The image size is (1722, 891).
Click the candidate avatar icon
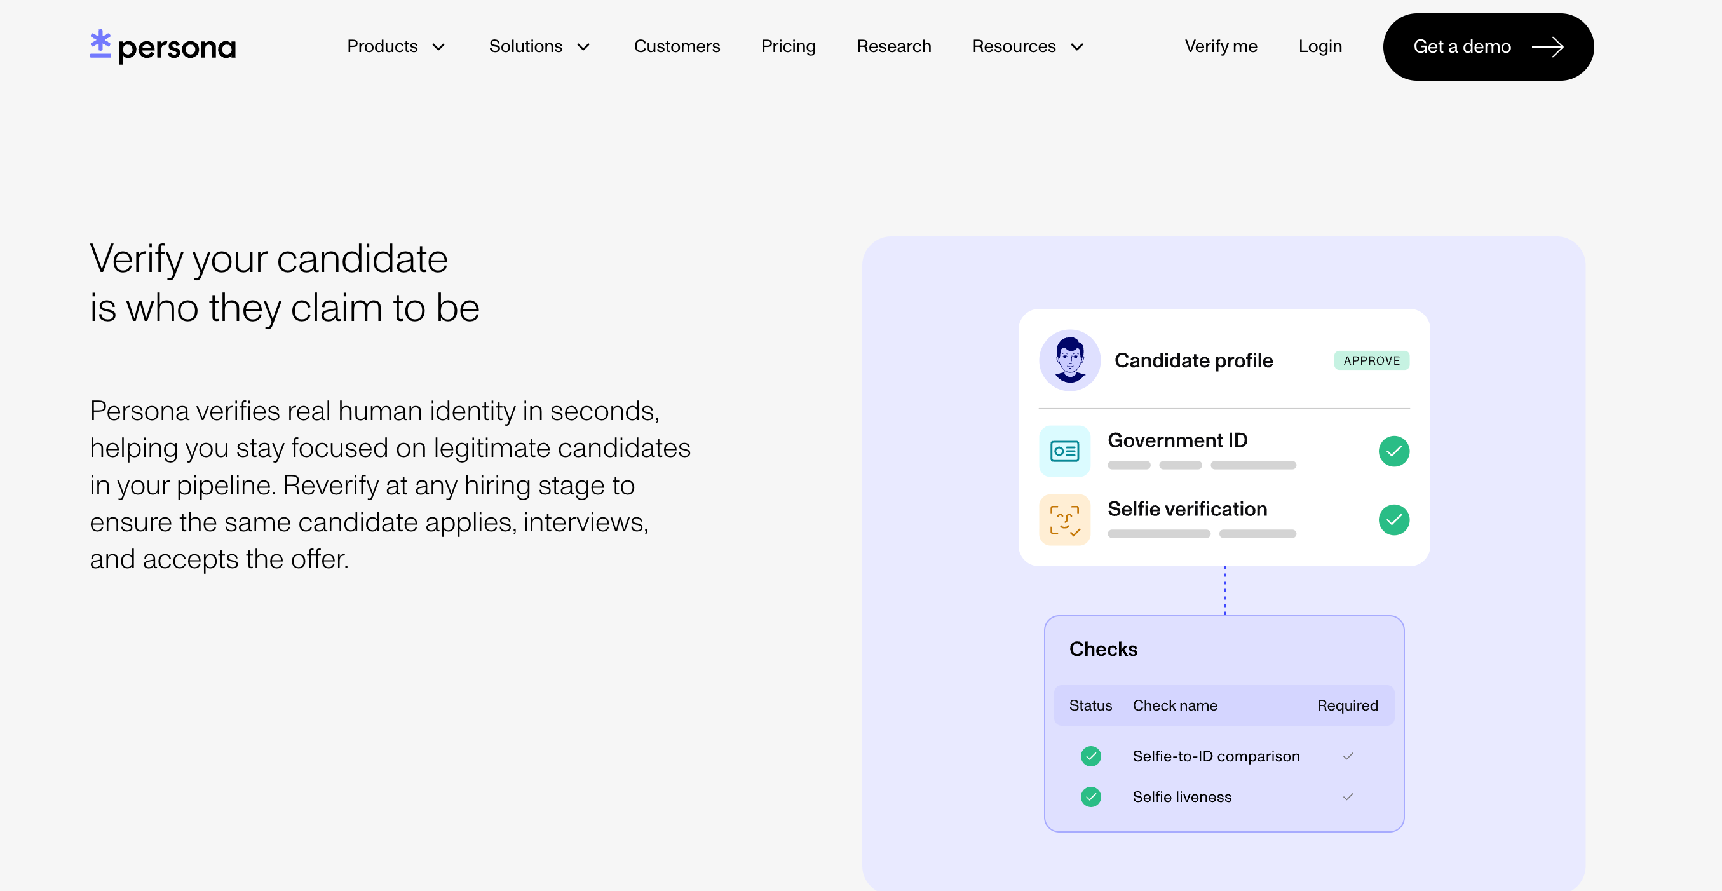[x=1069, y=360]
